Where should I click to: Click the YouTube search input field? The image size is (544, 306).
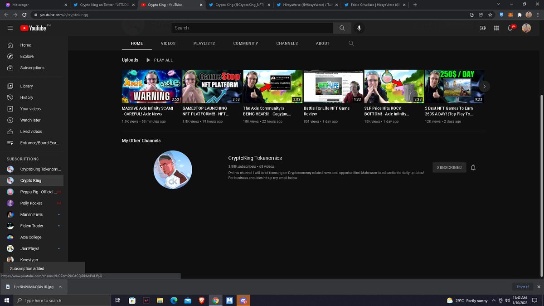coord(252,28)
